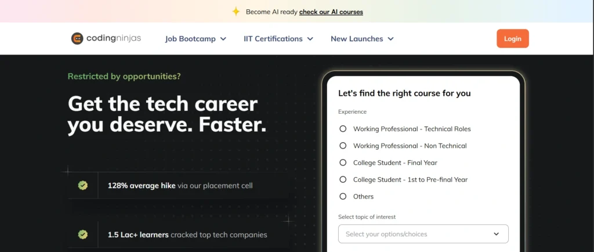Click 'Let's find the right course for you' heading

[404, 93]
